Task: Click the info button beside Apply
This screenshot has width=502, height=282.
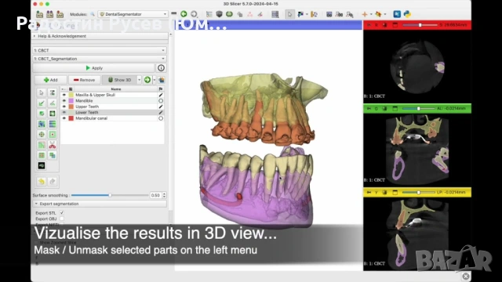Action: tap(161, 68)
